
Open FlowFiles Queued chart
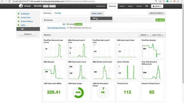[152, 48]
